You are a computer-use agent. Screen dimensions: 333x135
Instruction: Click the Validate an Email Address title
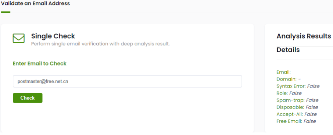click(x=35, y=3)
